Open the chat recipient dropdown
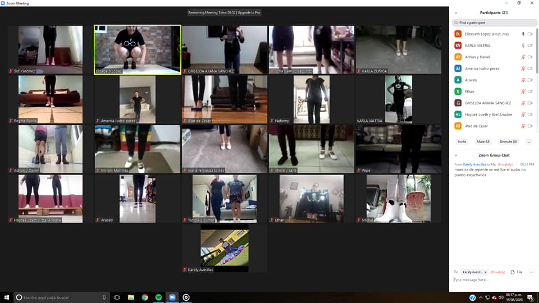 pos(474,272)
